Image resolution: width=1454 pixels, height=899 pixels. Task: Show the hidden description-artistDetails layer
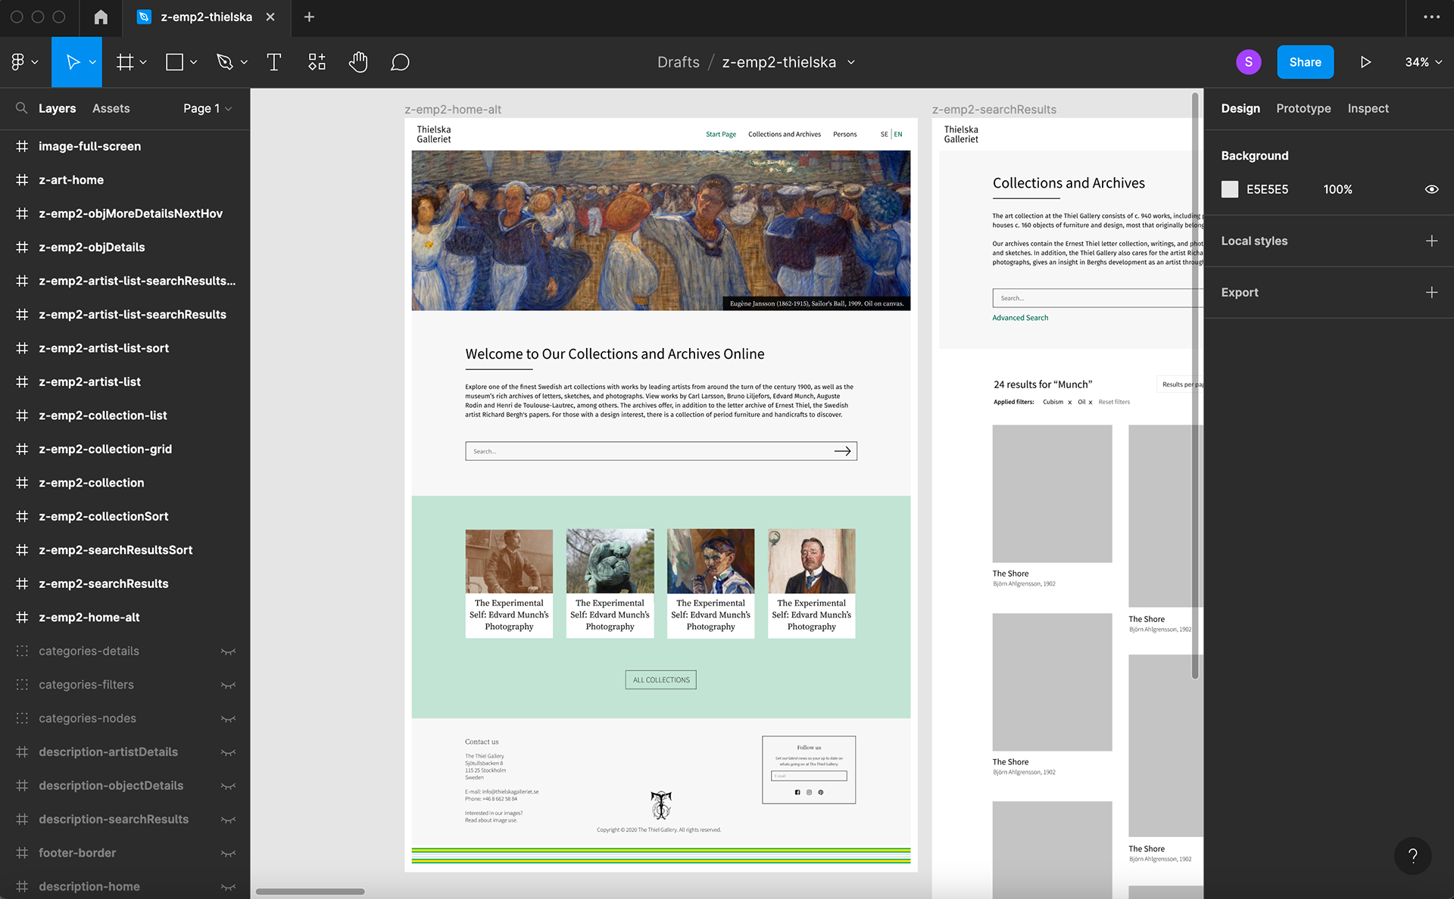(228, 752)
